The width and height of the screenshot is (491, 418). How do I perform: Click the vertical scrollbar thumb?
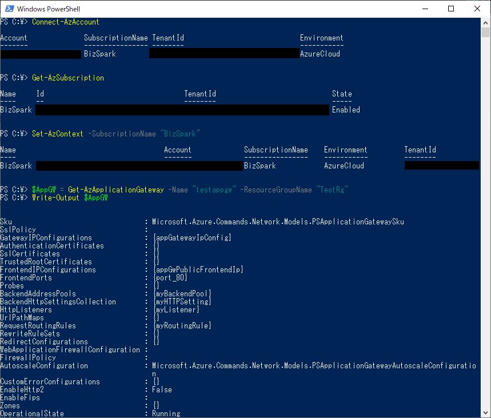[485, 32]
